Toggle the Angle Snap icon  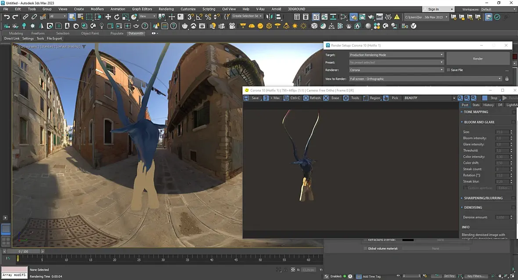click(199, 17)
